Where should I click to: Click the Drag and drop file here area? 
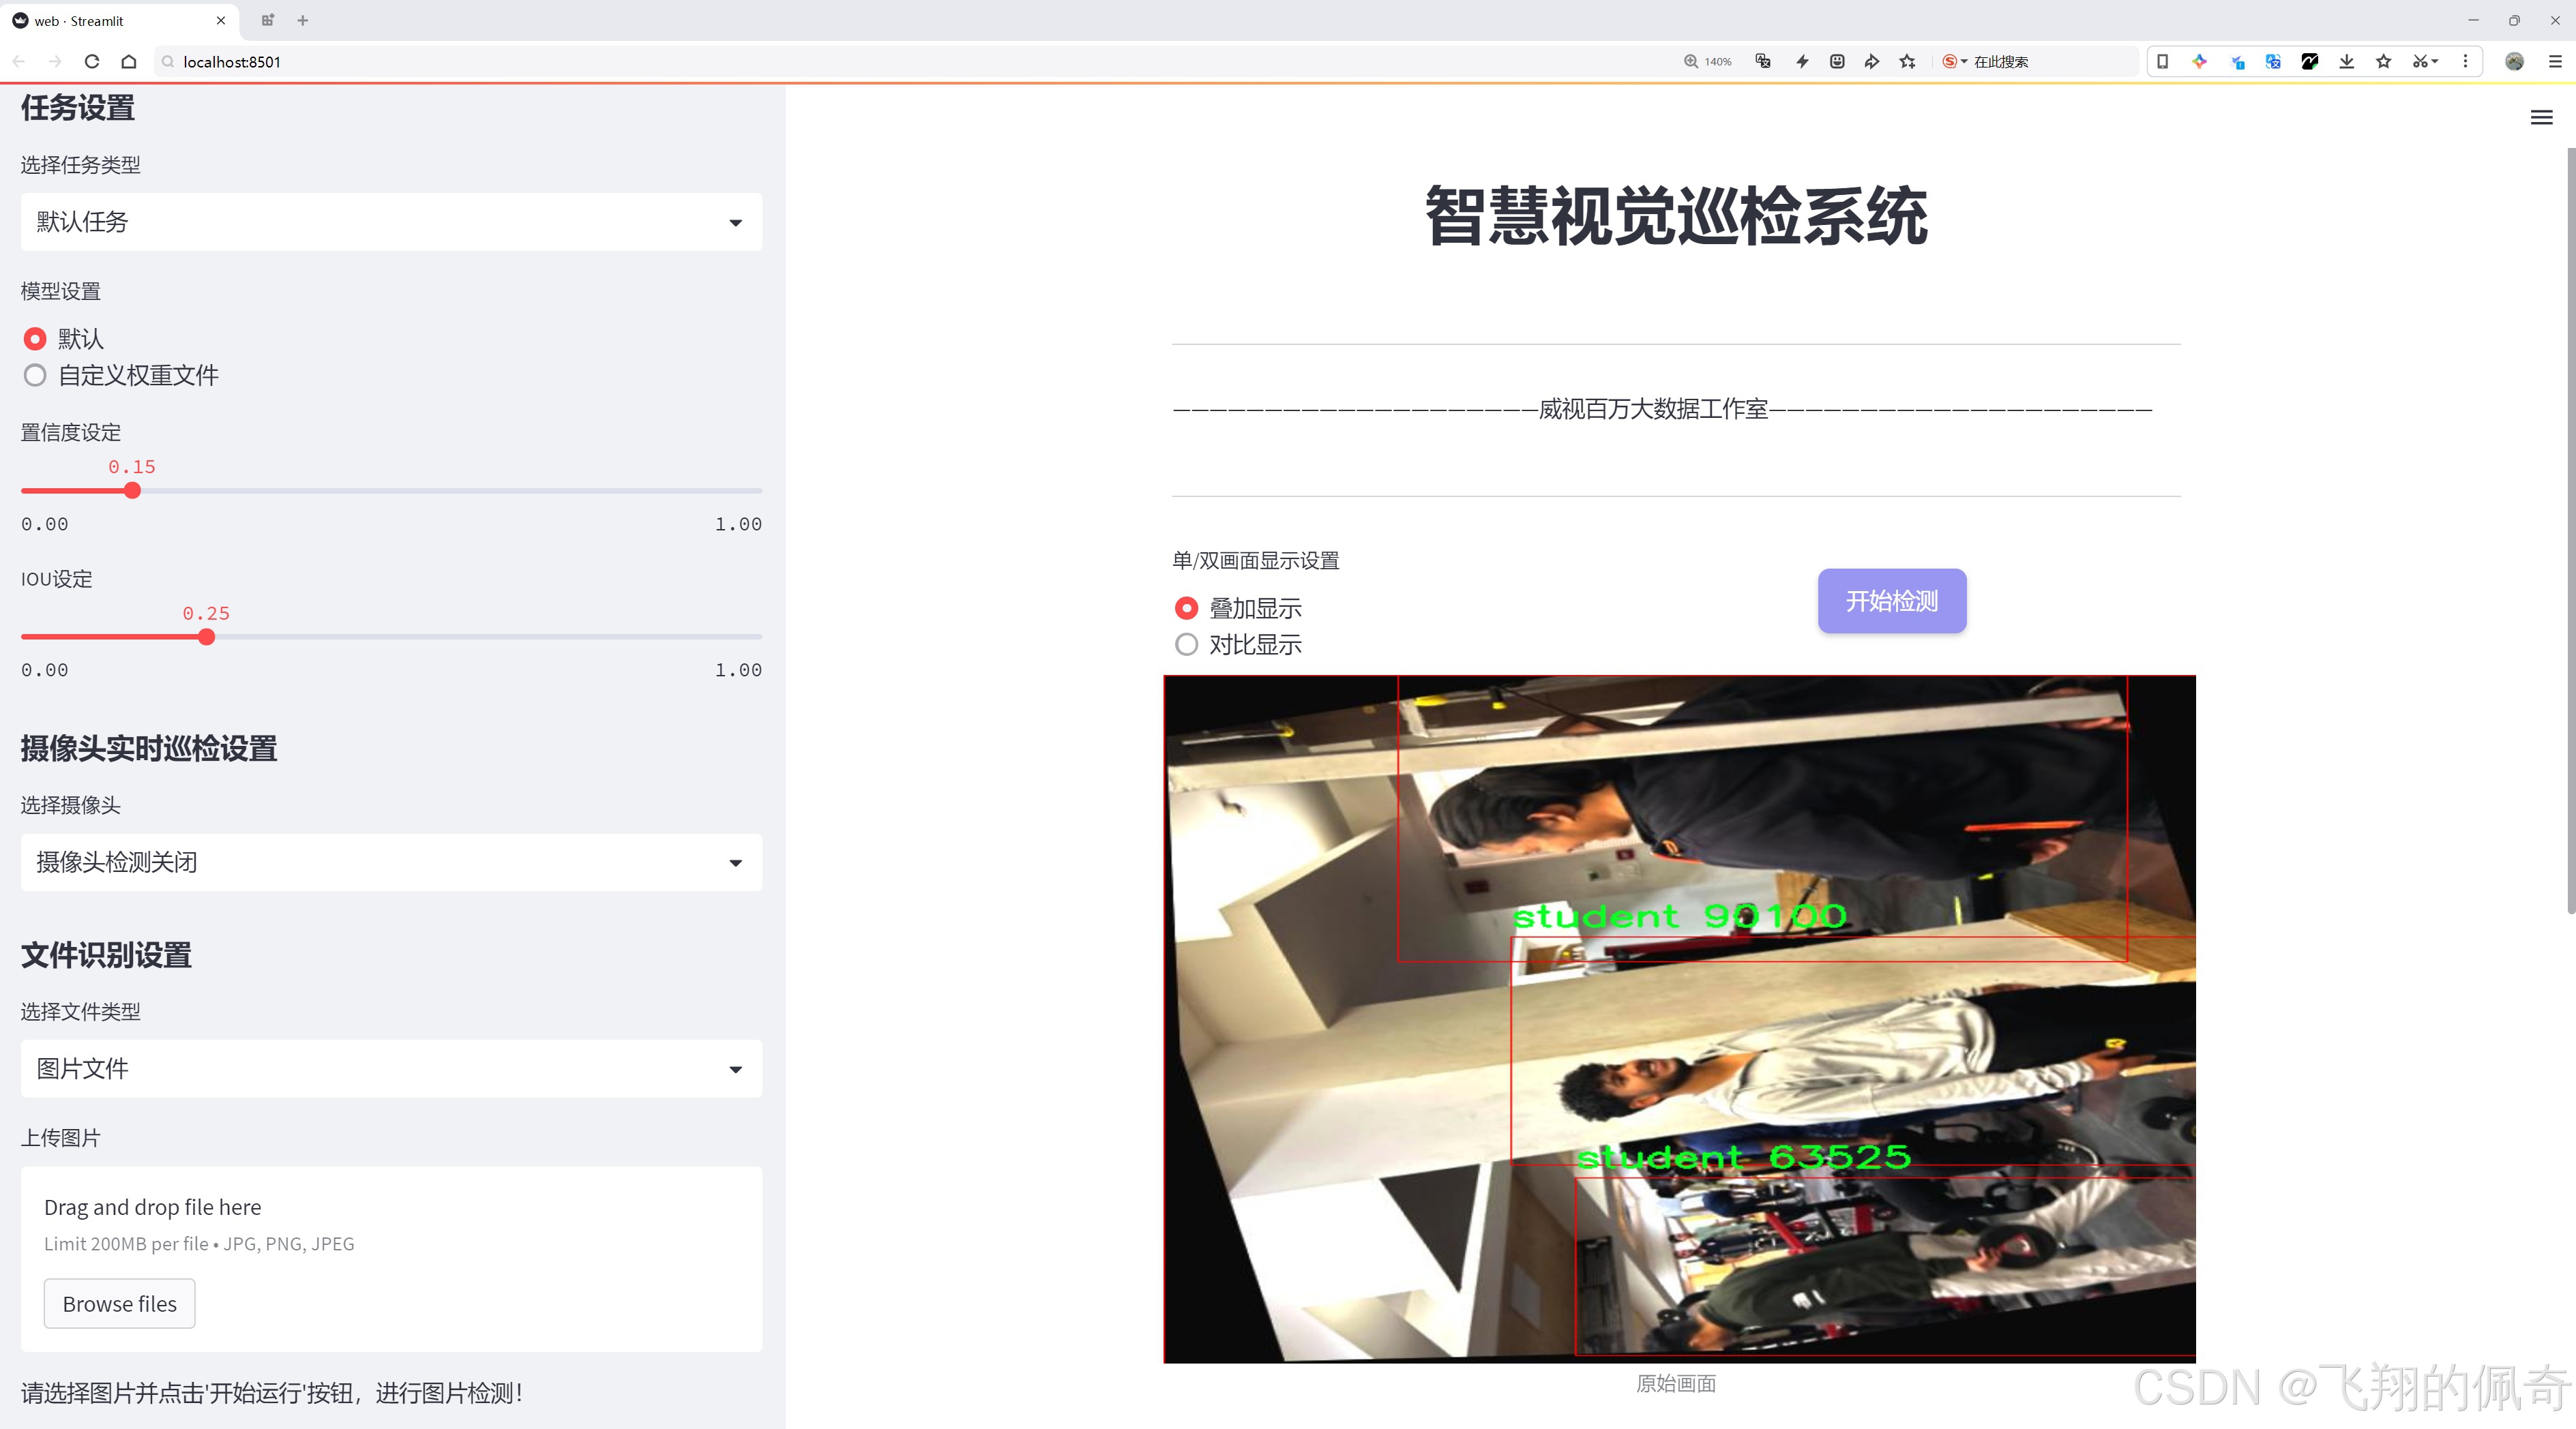click(x=391, y=1259)
